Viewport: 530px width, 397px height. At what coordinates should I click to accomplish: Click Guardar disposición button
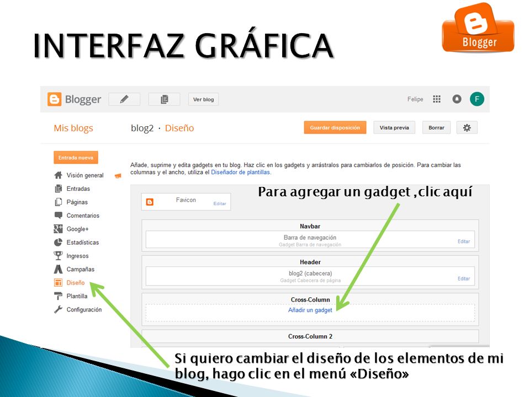(x=335, y=127)
